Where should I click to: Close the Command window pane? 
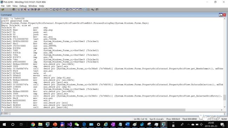coord(224,15)
